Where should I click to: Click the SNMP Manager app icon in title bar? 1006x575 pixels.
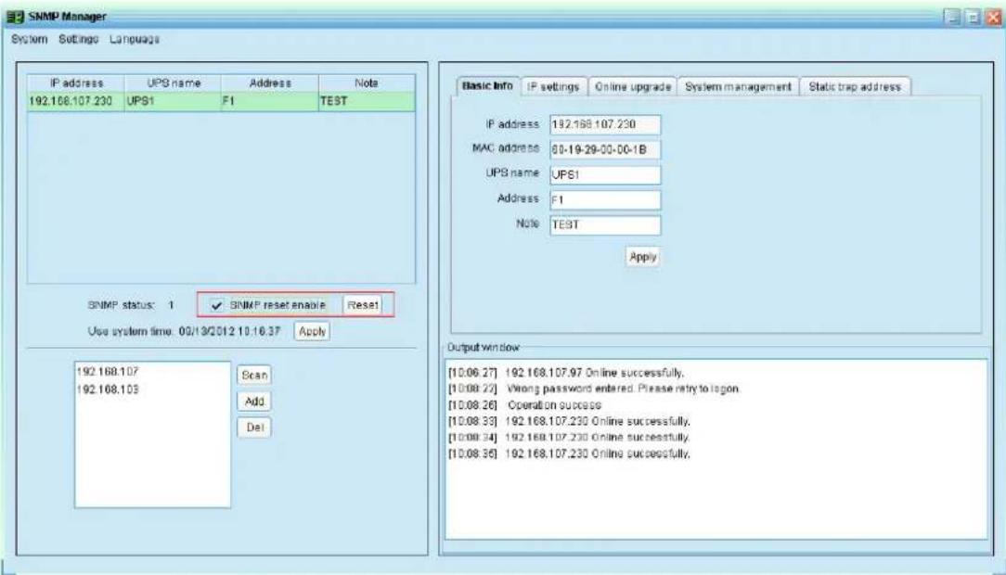coord(15,17)
